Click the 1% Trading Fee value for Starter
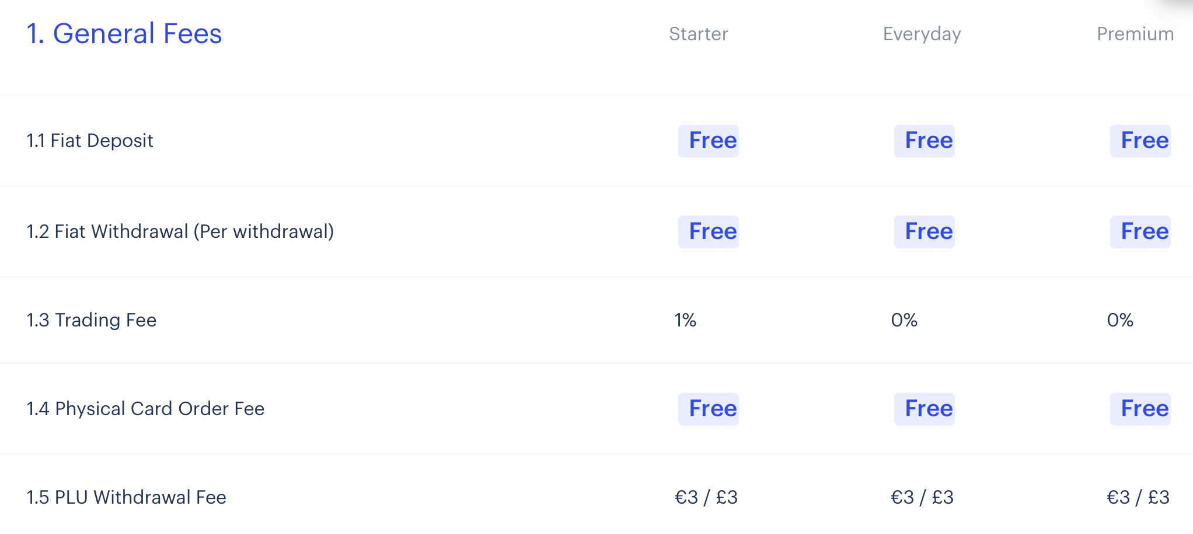 pyautogui.click(x=685, y=321)
